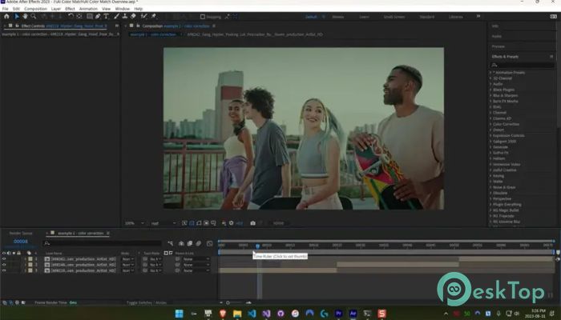Select the Hand tool in toolbar
The width and height of the screenshot is (561, 320).
[25, 16]
